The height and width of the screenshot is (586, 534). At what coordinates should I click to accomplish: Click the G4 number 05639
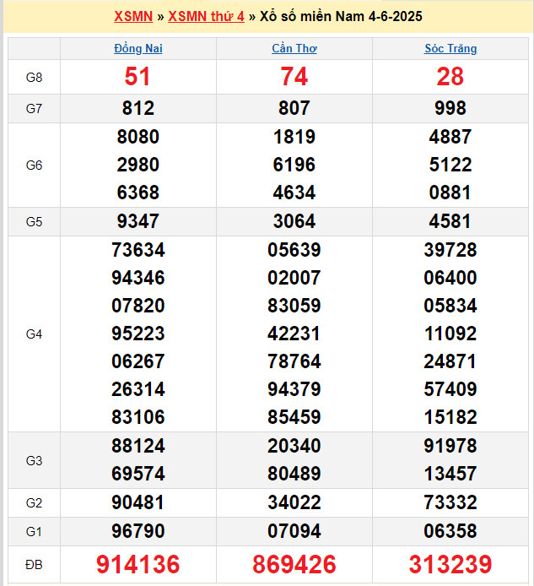coord(294,250)
